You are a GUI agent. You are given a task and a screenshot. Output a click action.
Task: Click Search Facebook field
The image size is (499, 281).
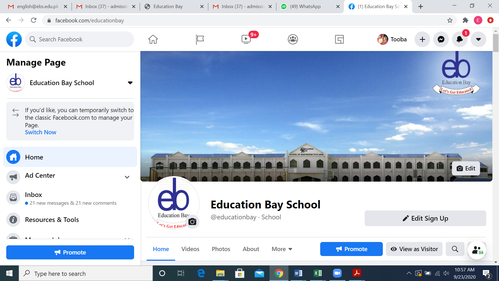[80, 39]
